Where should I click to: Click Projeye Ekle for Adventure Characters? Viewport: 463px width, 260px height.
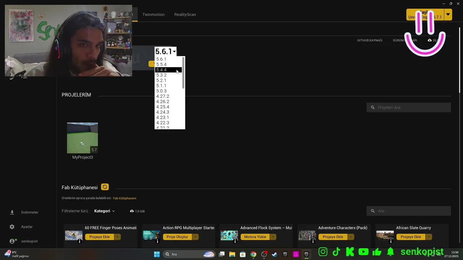click(333, 237)
